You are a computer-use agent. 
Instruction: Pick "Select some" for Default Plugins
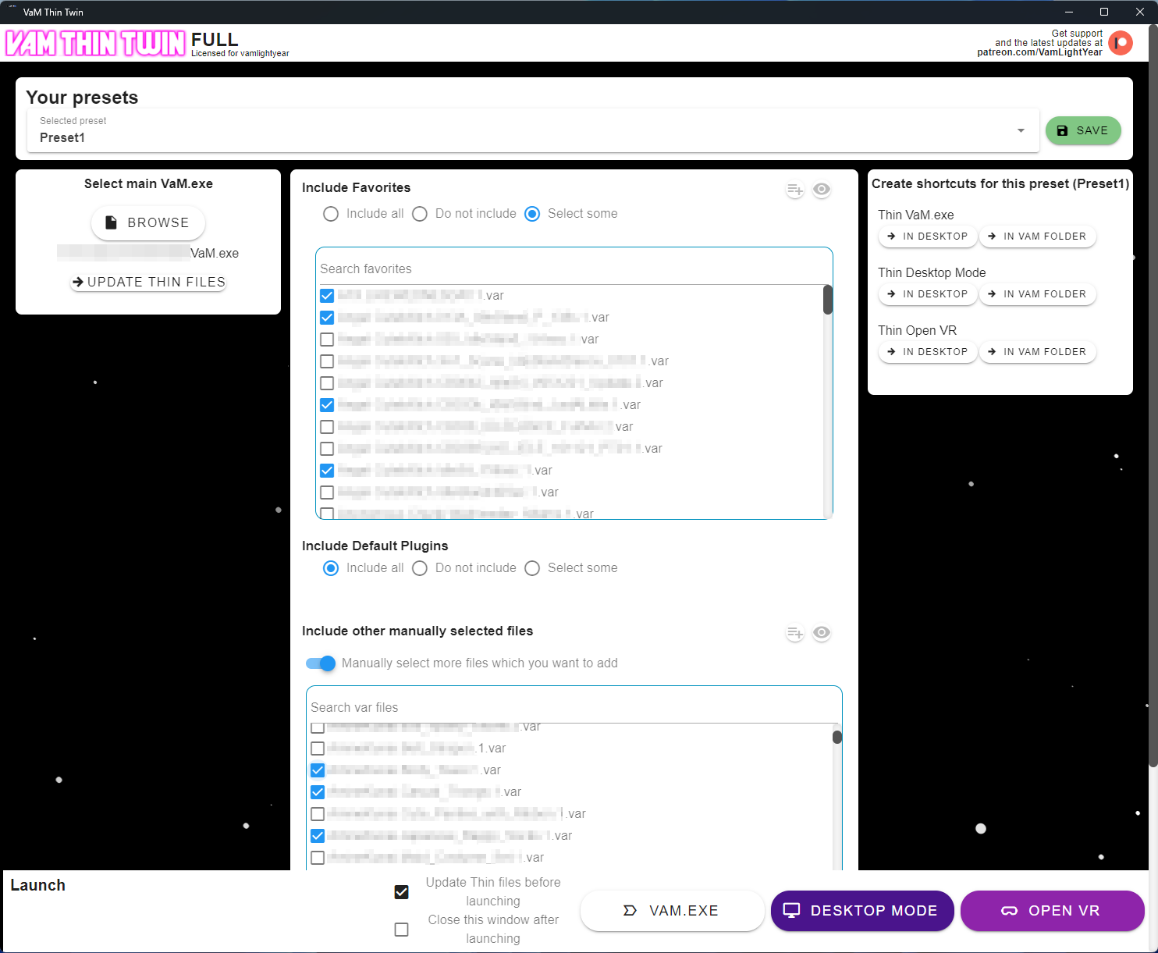[532, 568]
